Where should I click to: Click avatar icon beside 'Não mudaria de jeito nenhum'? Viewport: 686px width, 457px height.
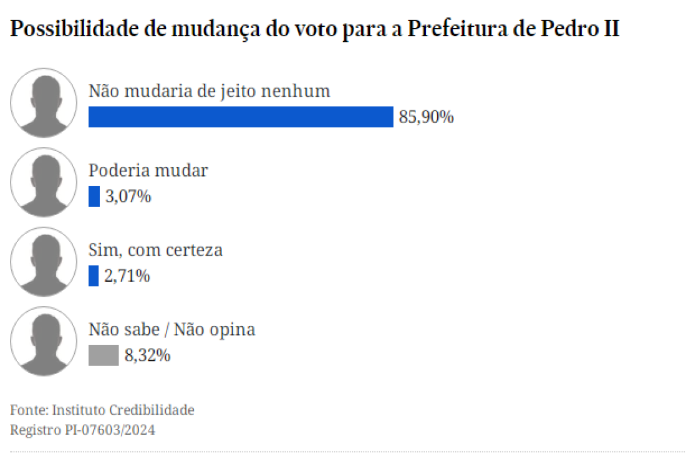tap(44, 103)
